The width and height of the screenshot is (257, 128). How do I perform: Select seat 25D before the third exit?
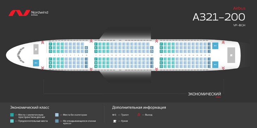tap(152, 51)
